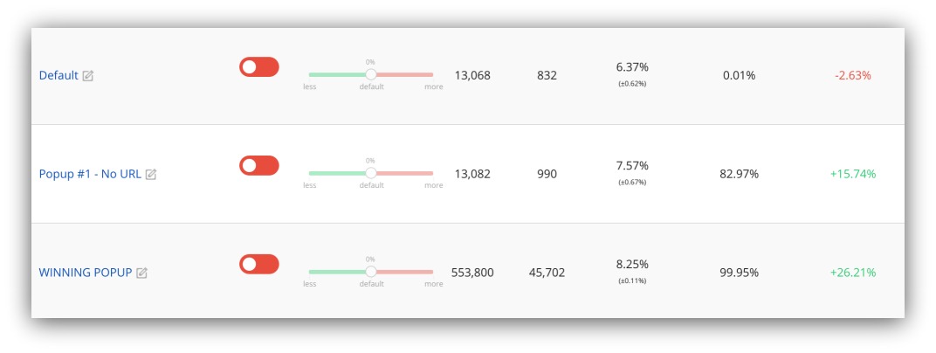Click the 82.97% confidence value
Image resolution: width=936 pixels, height=353 pixels.
tap(739, 175)
